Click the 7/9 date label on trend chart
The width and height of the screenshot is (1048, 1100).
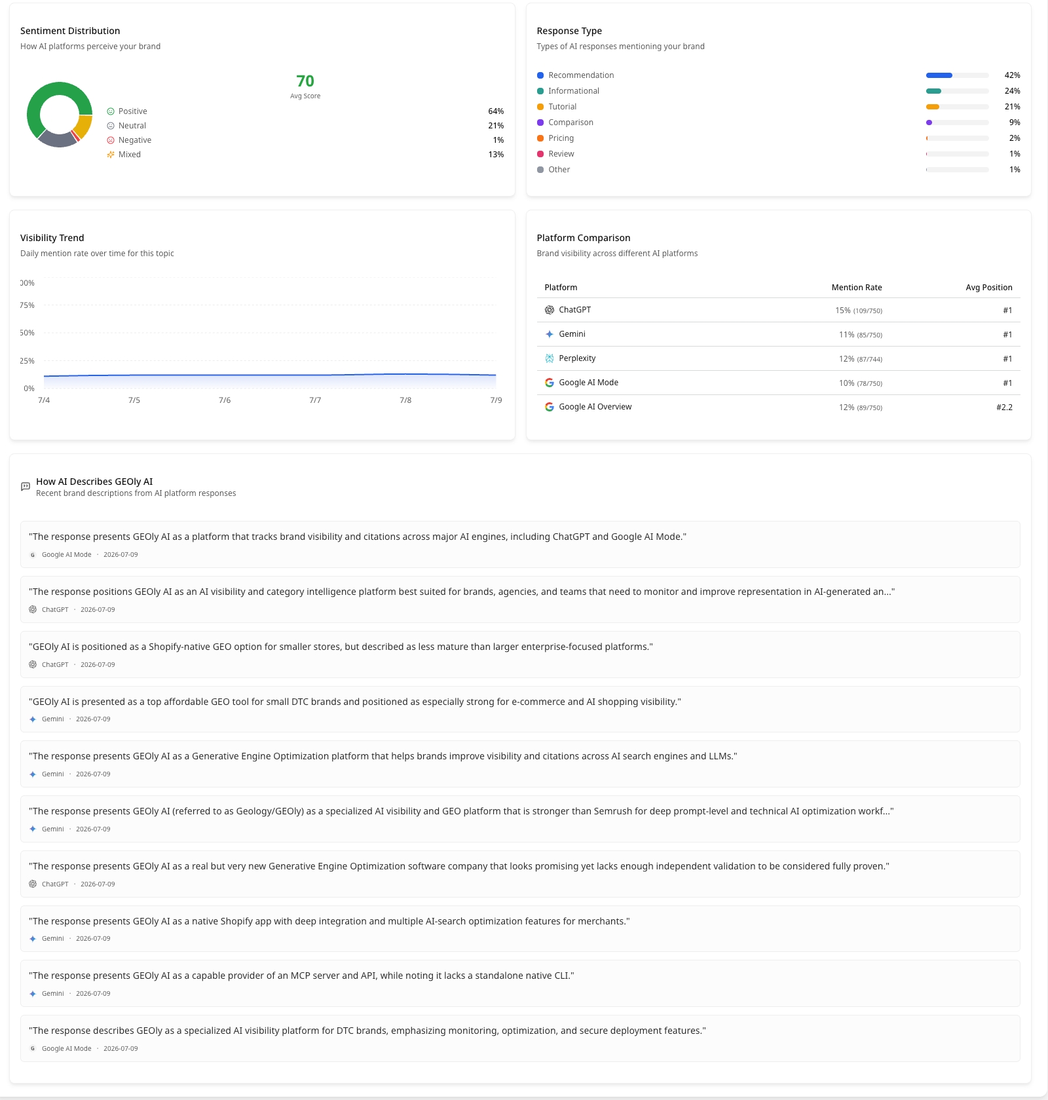pos(496,400)
